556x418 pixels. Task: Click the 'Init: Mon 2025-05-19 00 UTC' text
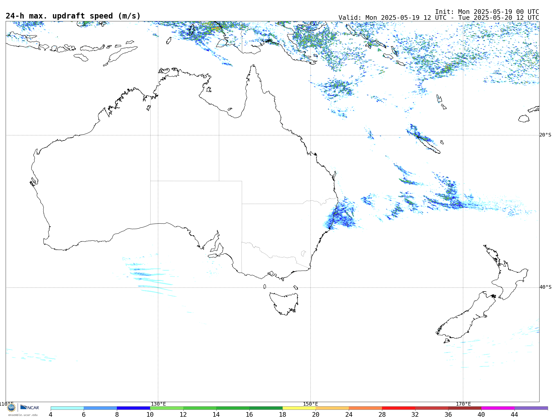pyautogui.click(x=487, y=12)
